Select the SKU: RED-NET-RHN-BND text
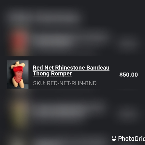 click(65, 83)
